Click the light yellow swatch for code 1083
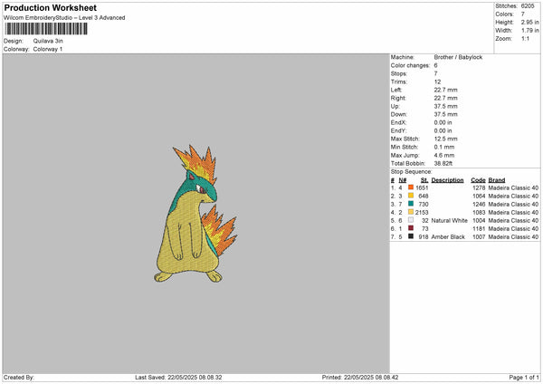This screenshot has height=384, width=543. coord(411,212)
